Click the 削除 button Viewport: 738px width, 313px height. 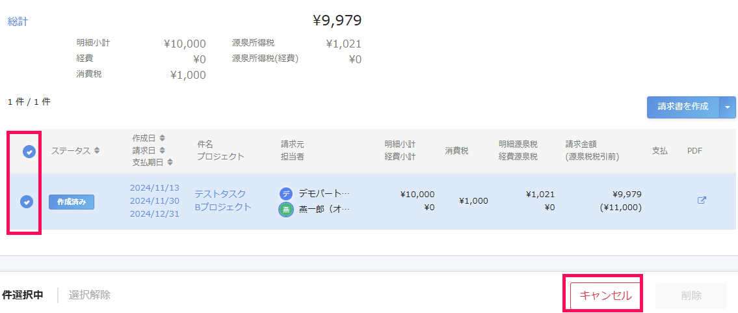point(691,295)
